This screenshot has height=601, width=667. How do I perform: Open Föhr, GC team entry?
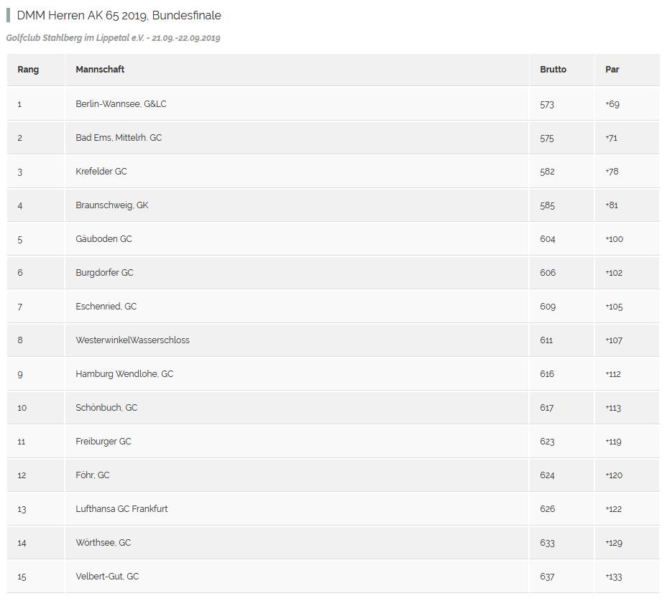pos(92,475)
